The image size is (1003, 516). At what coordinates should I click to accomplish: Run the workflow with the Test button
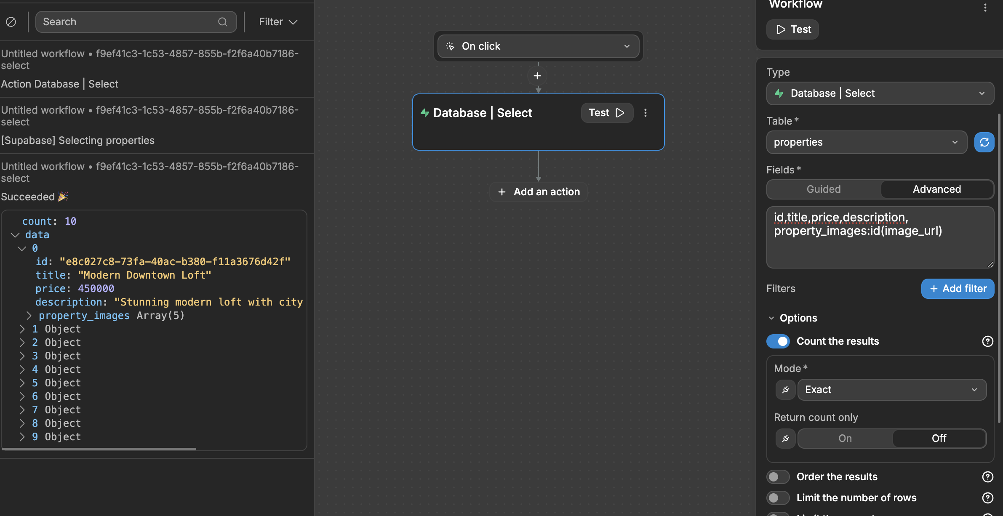(792, 29)
